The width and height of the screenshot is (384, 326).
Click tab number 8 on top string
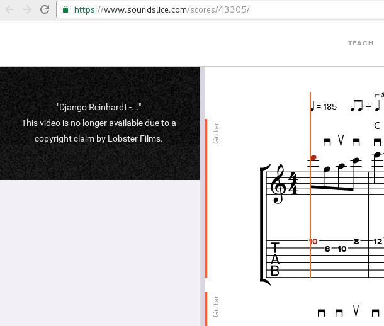tap(356, 242)
